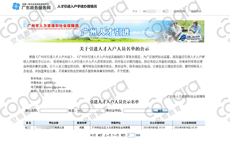
Task: Focus the 身份证号码 input field
Action: 138,111
